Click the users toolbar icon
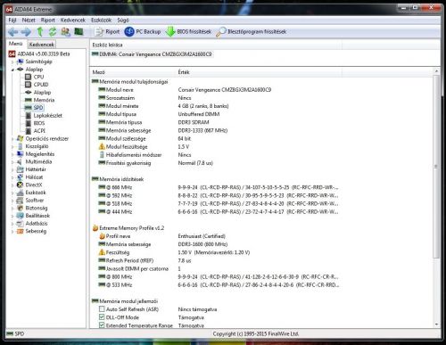Screen dimensions: 446x345 click(x=66, y=31)
